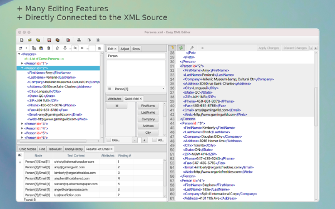Open recent files with the double-folder icon
This screenshot has width=335, height=209.
(x=38, y=40)
